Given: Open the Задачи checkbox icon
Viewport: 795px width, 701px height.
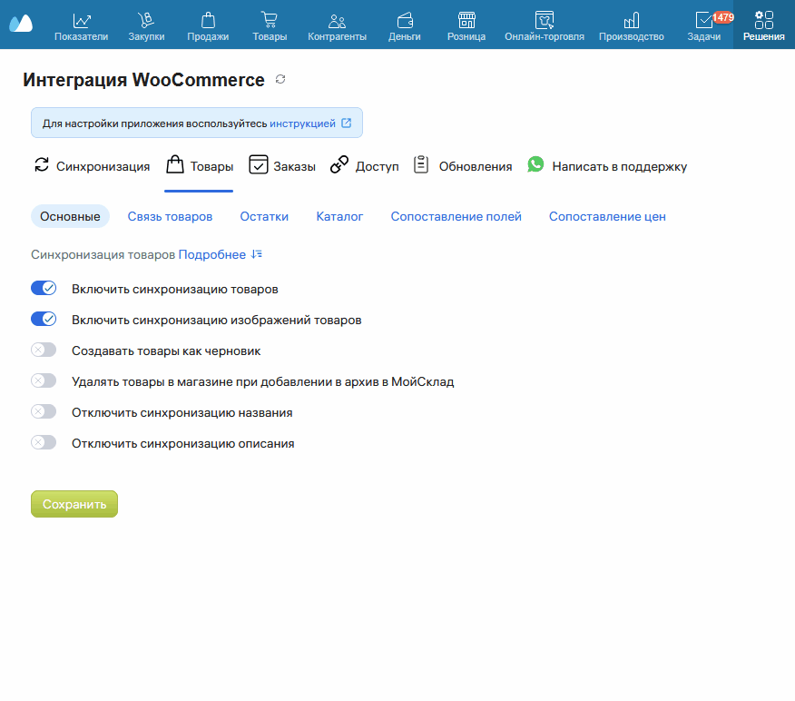Looking at the screenshot, I should 703,20.
